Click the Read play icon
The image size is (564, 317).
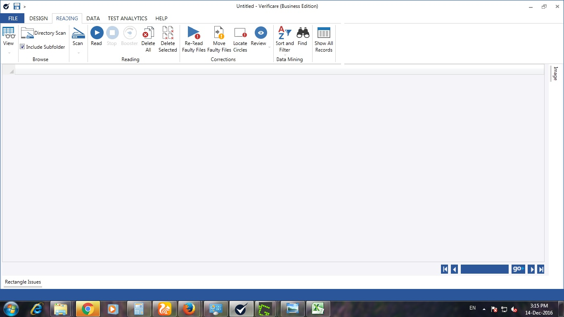click(x=97, y=33)
